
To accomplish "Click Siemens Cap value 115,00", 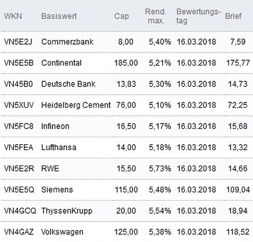I will 126,190.
